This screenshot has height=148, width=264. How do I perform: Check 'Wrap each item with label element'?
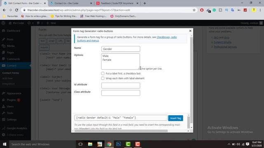103,78
